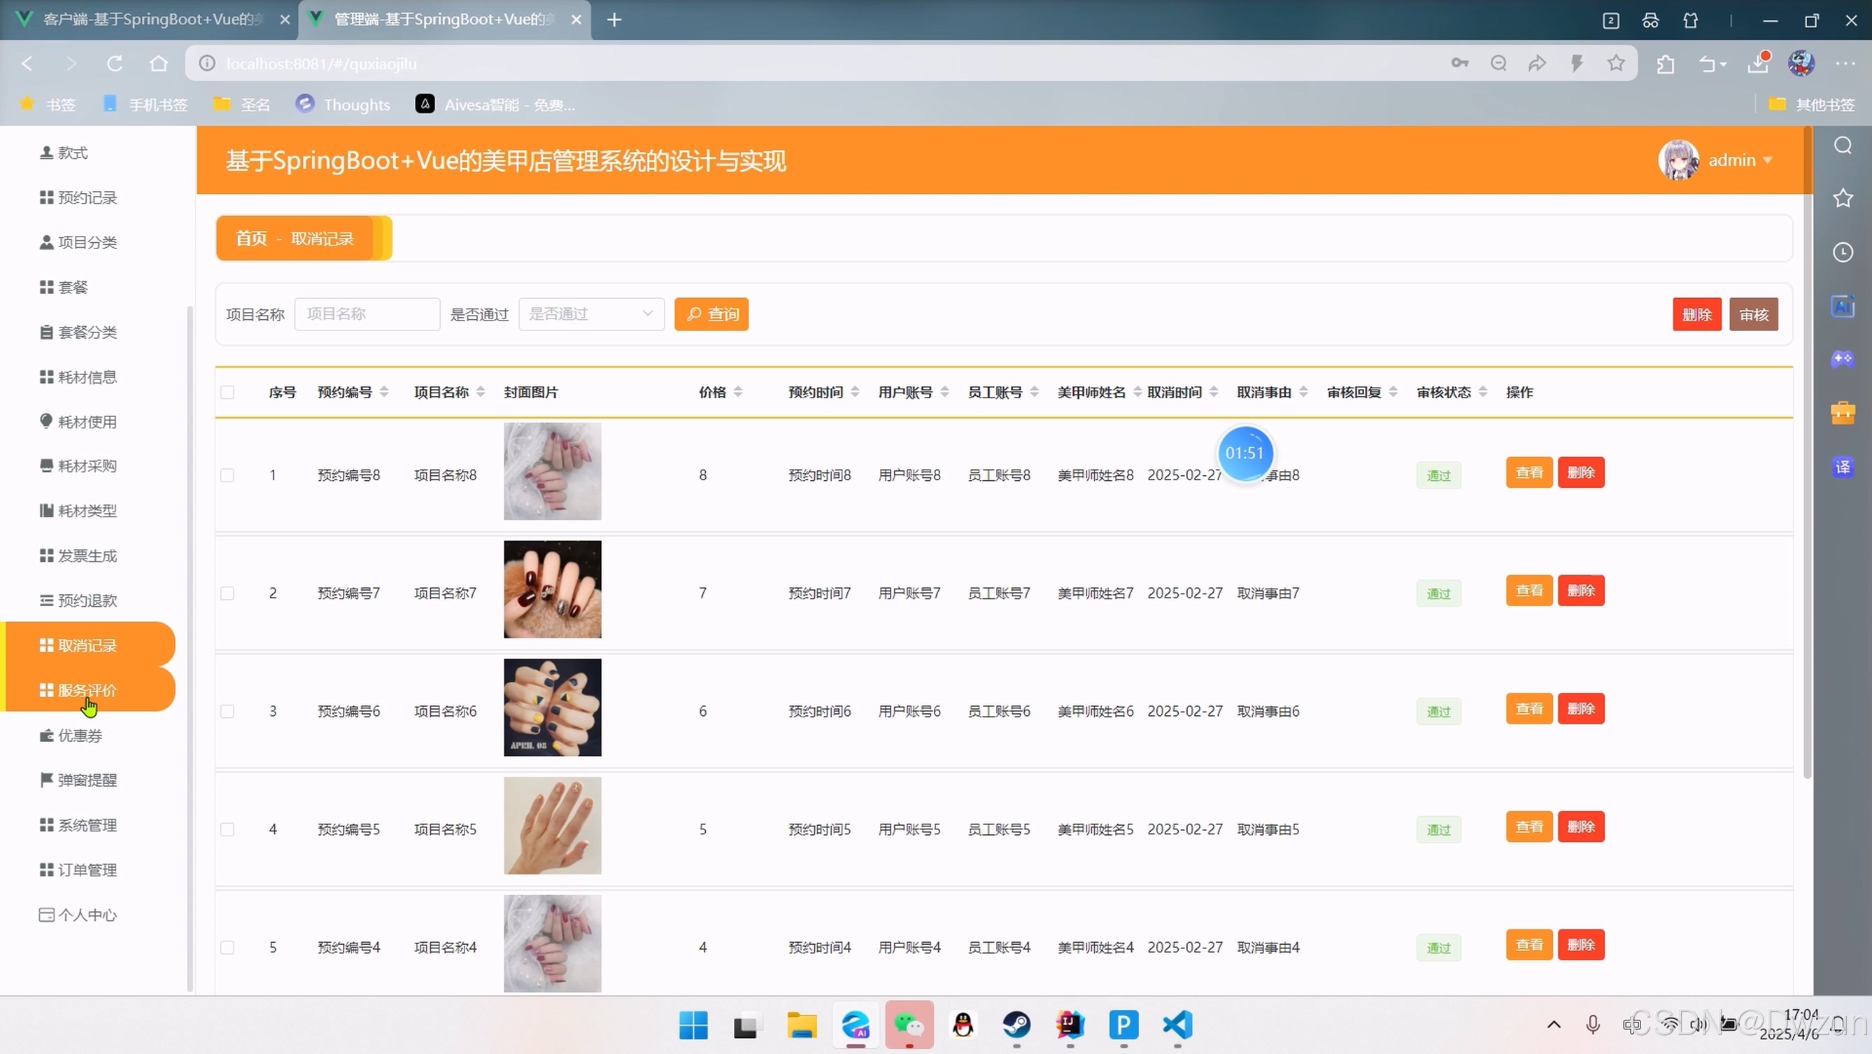Open the sidebar search magnifier icon

coord(1843,146)
